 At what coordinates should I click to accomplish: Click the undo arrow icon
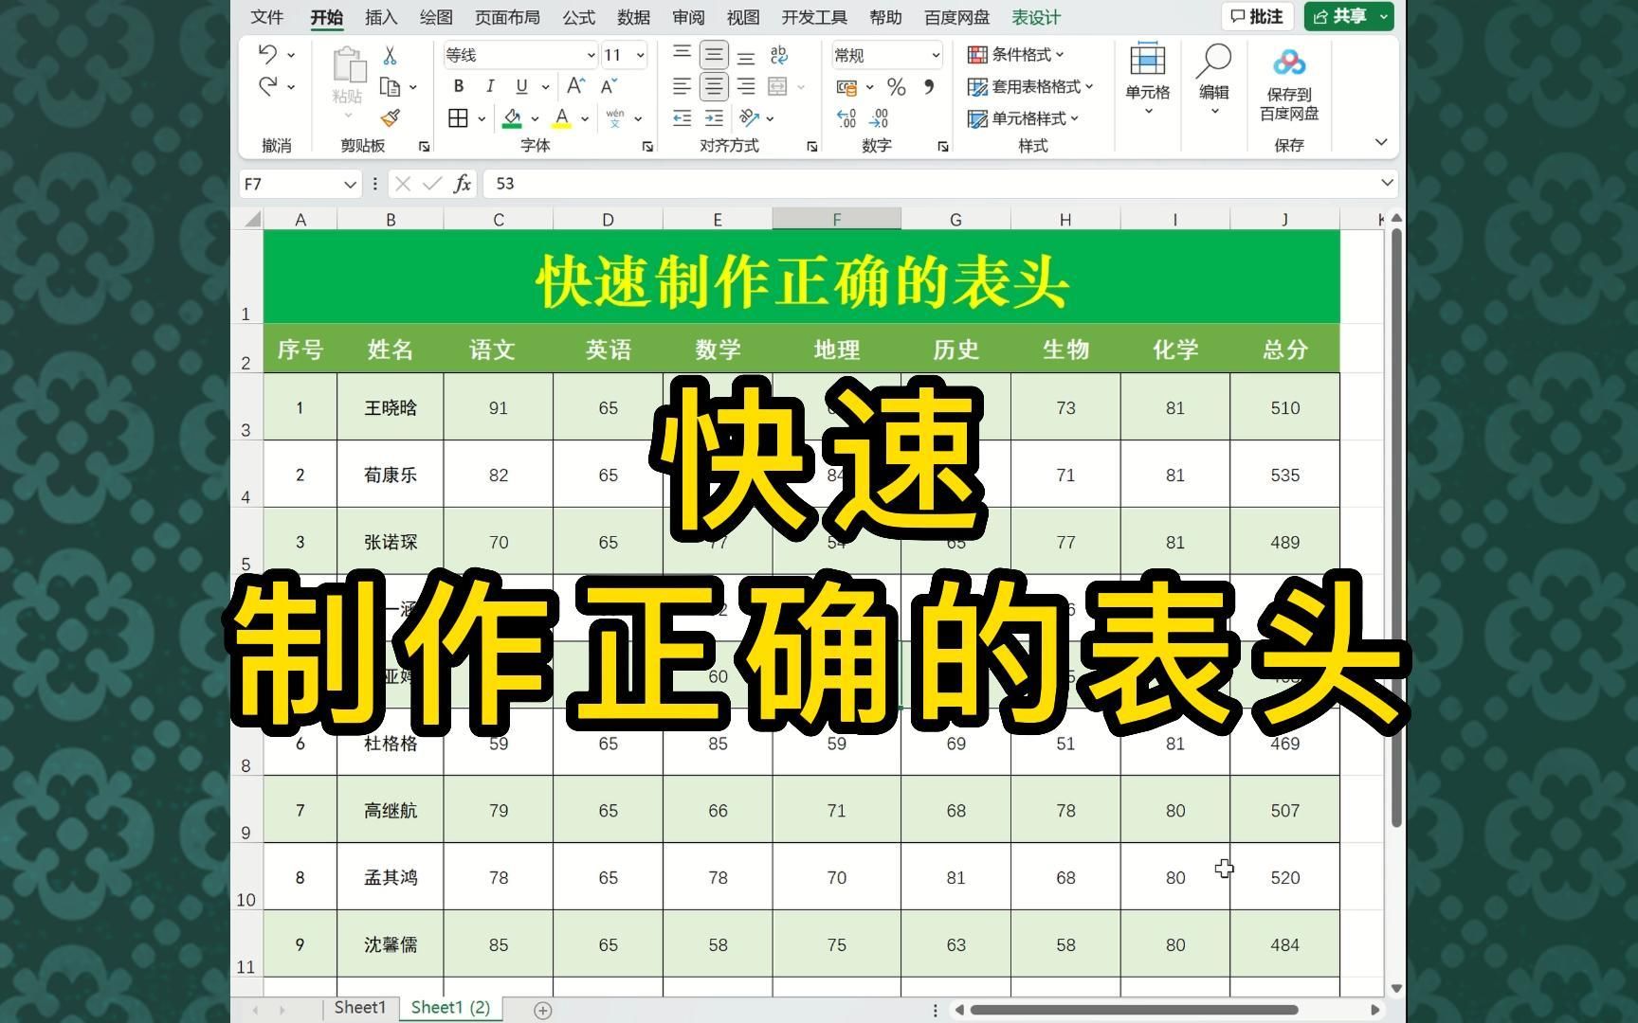[268, 55]
